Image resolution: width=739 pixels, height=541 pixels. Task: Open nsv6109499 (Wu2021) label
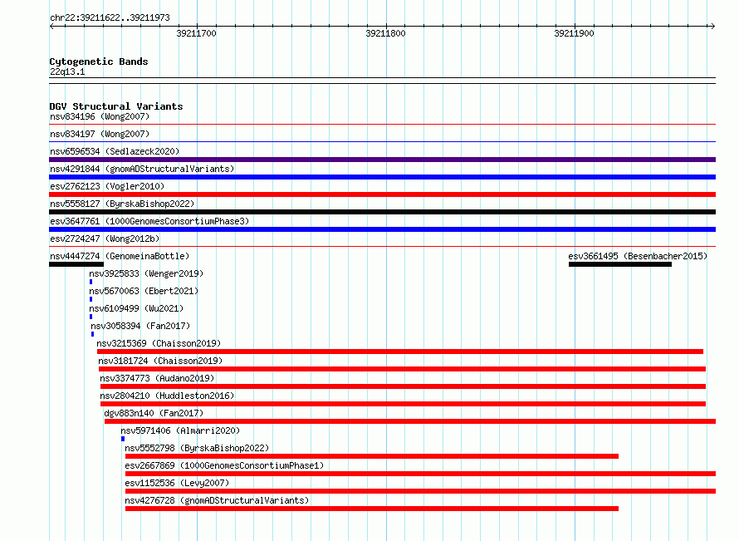(136, 308)
